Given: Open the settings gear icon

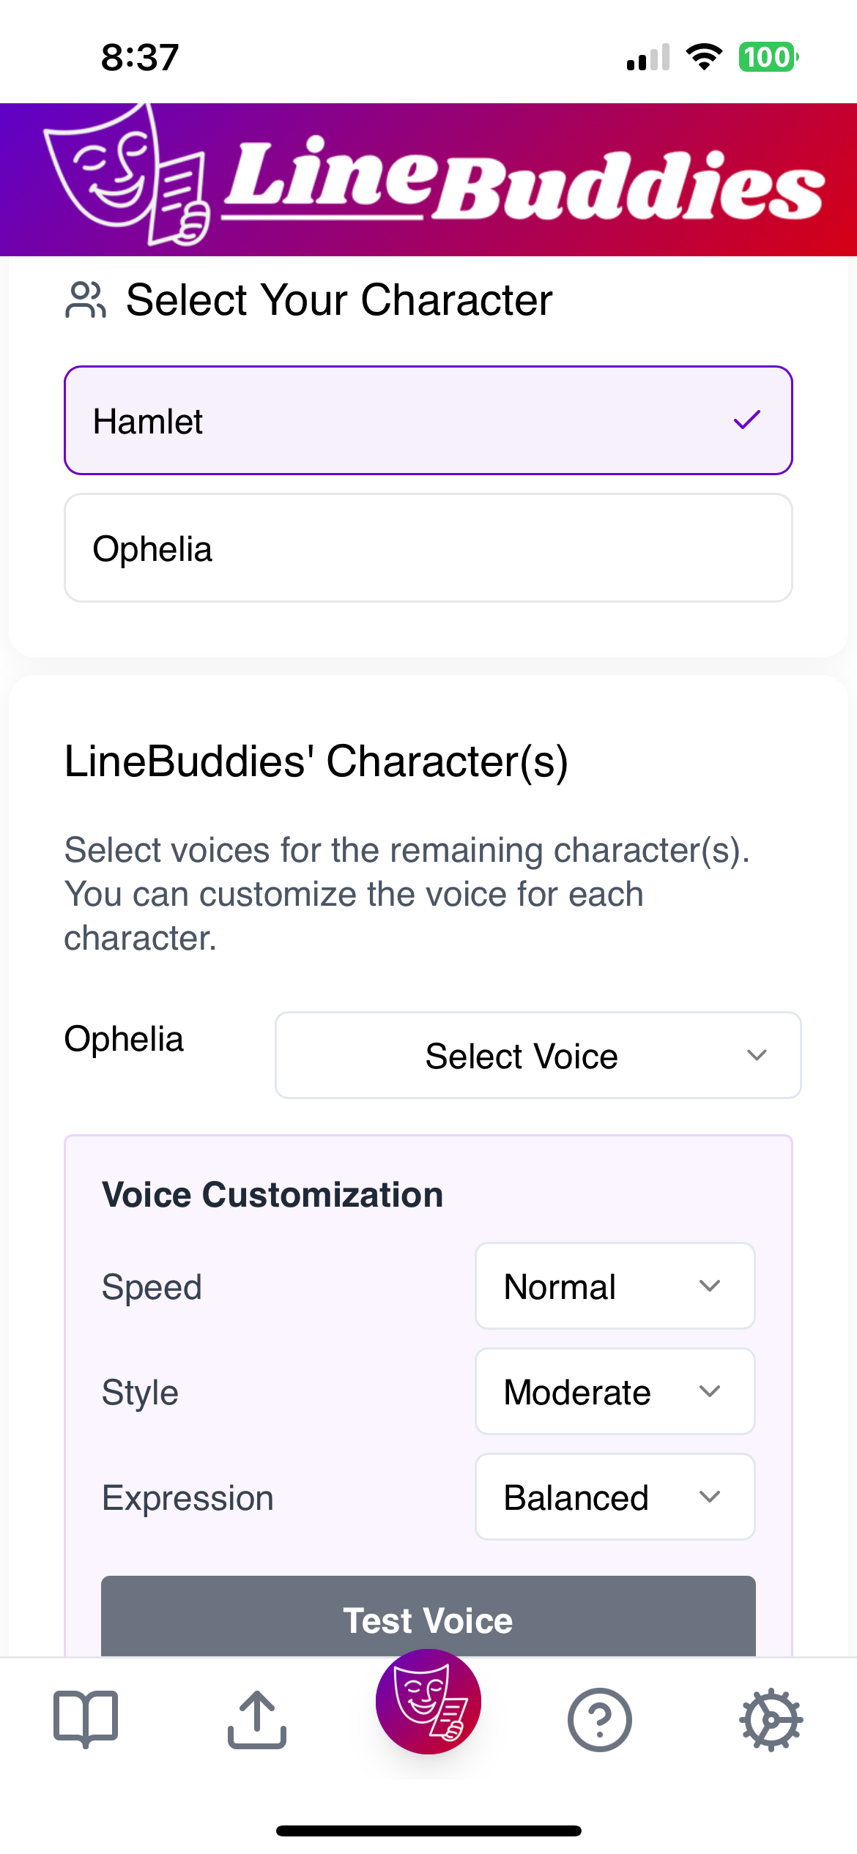Looking at the screenshot, I should pyautogui.click(x=771, y=1719).
